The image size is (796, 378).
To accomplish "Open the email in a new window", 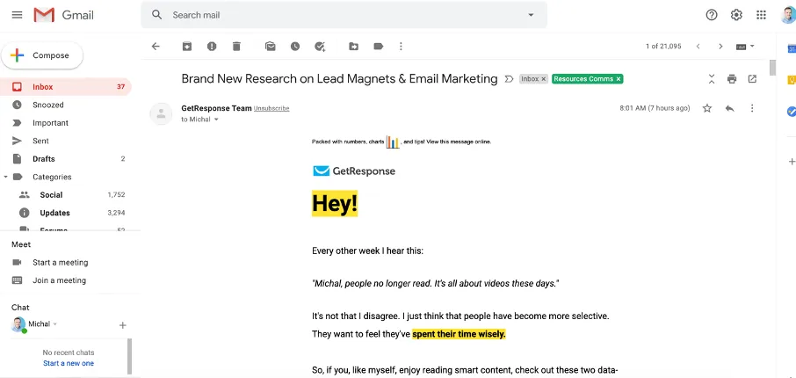I will point(752,79).
